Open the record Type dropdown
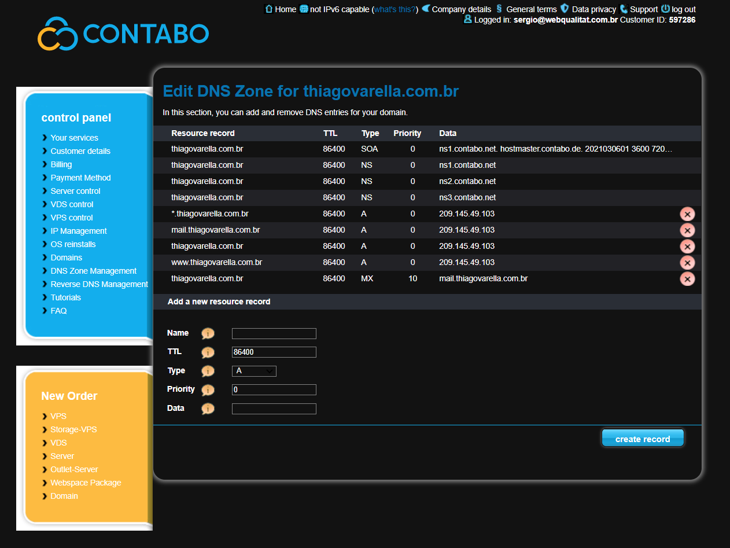730x548 pixels. (x=254, y=371)
